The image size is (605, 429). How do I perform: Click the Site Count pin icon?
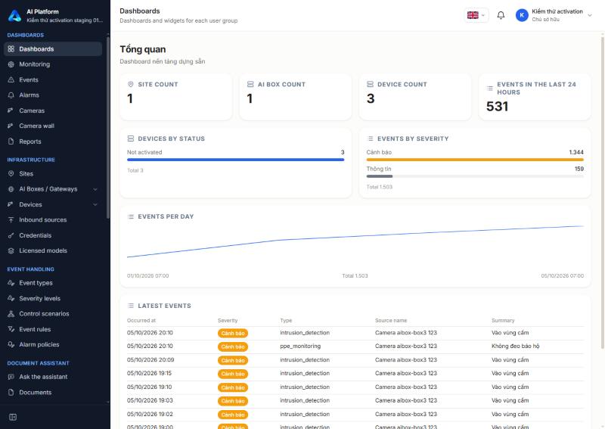click(x=130, y=84)
